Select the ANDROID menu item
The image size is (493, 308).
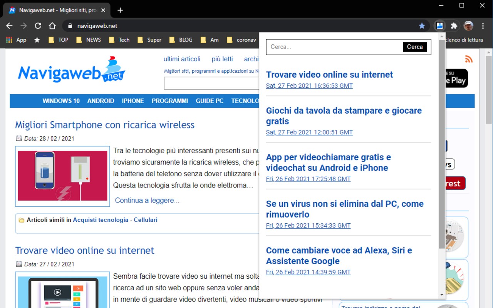click(101, 101)
